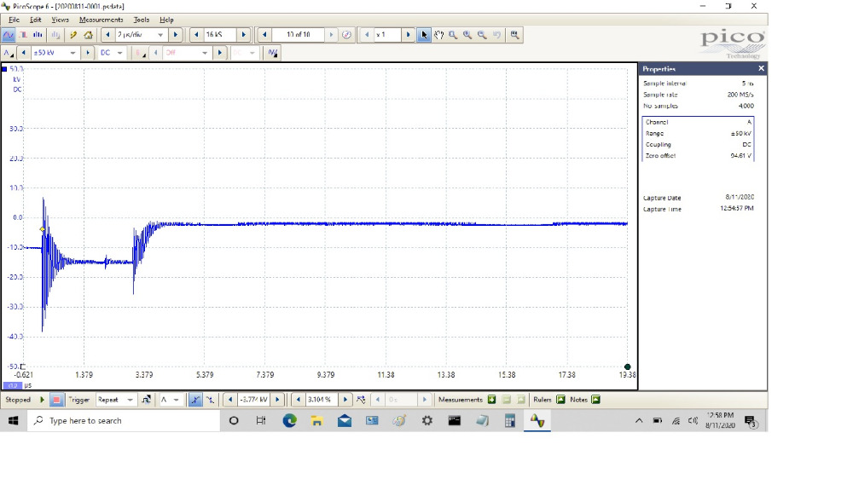Open the Views menu

pyautogui.click(x=60, y=20)
